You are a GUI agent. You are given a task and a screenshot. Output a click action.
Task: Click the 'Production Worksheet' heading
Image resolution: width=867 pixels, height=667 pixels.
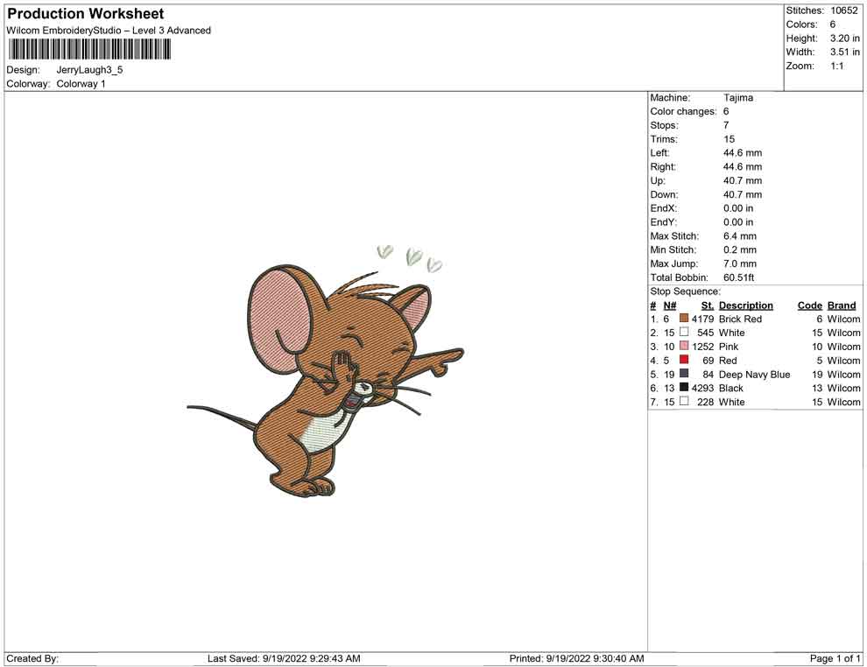click(86, 14)
